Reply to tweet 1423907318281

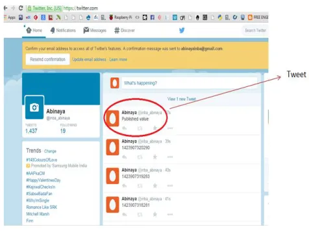point(125,215)
